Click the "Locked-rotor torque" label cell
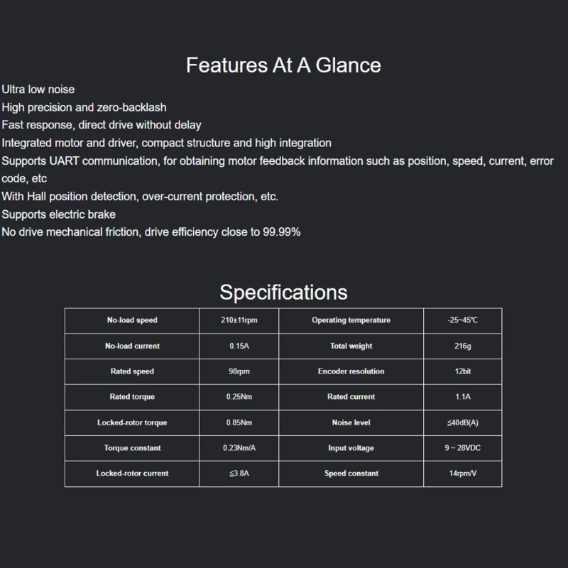Screen dimensions: 568x568 (x=132, y=422)
